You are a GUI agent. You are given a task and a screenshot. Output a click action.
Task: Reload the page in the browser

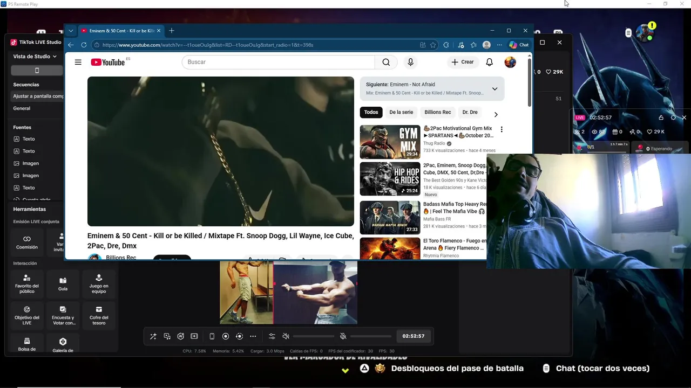84,45
